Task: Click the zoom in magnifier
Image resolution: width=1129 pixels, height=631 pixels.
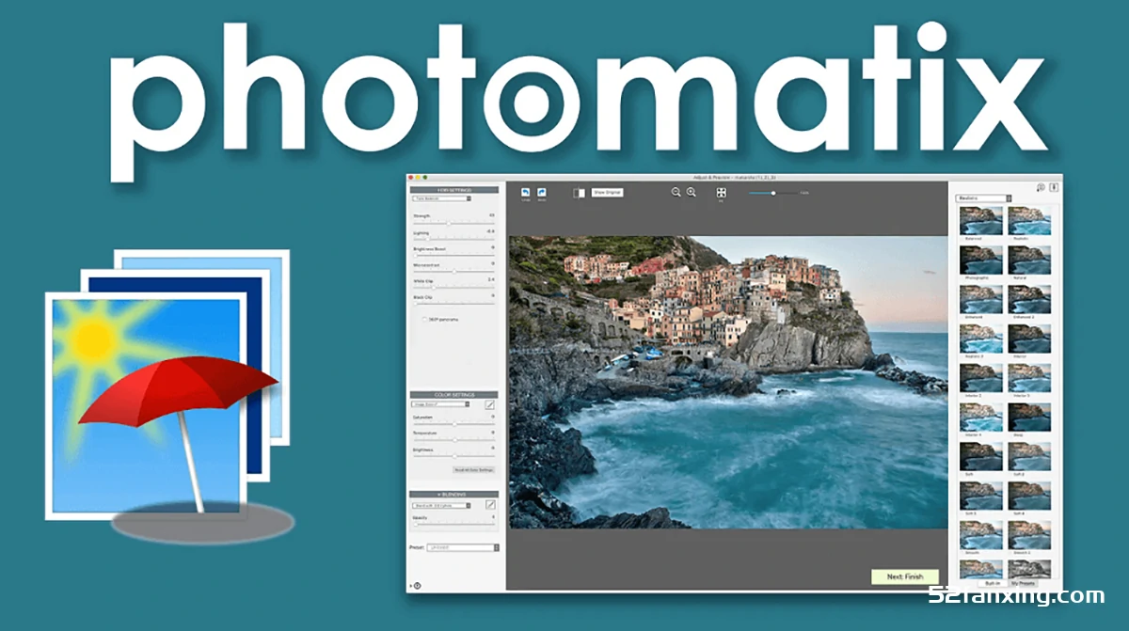Action: (692, 192)
